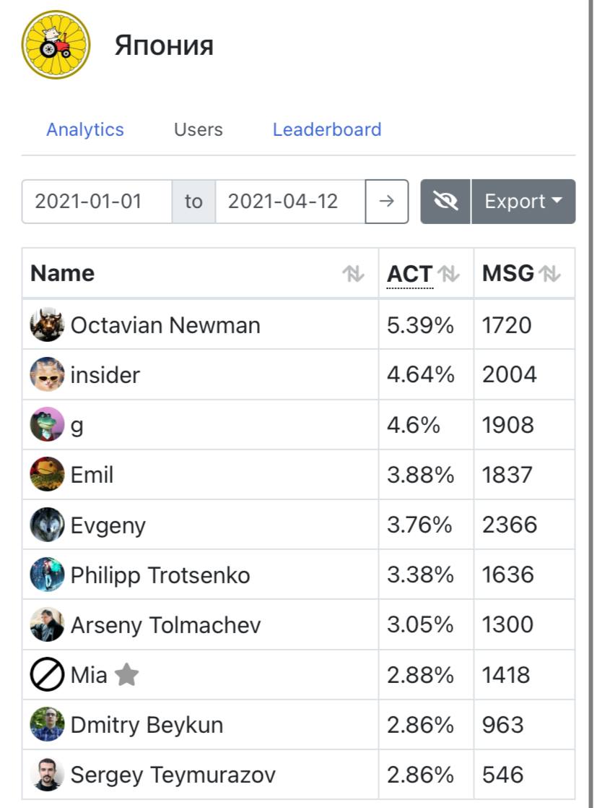Toggle hidden users with crossed-eye button

point(445,201)
